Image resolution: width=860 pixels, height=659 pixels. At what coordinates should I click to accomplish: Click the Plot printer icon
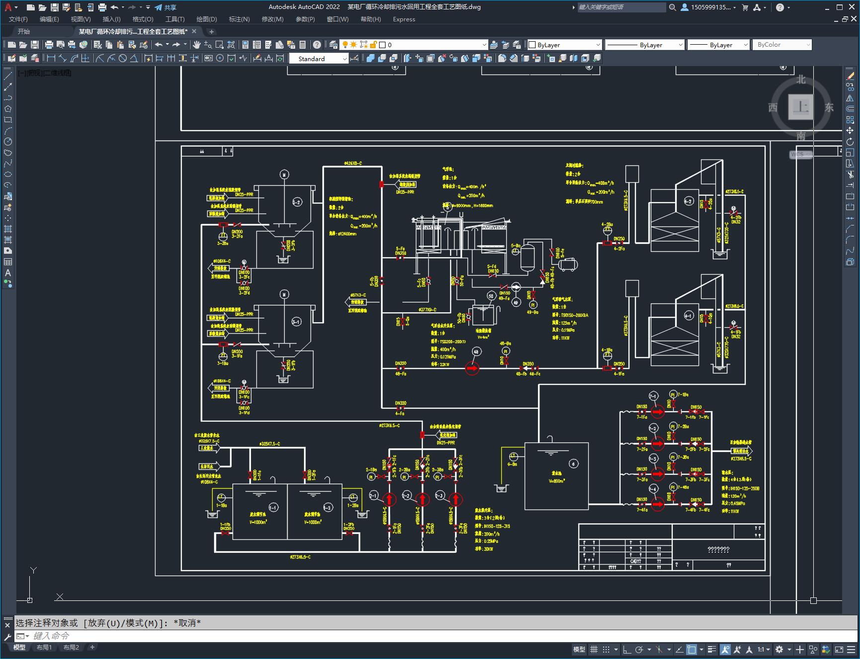click(x=49, y=45)
